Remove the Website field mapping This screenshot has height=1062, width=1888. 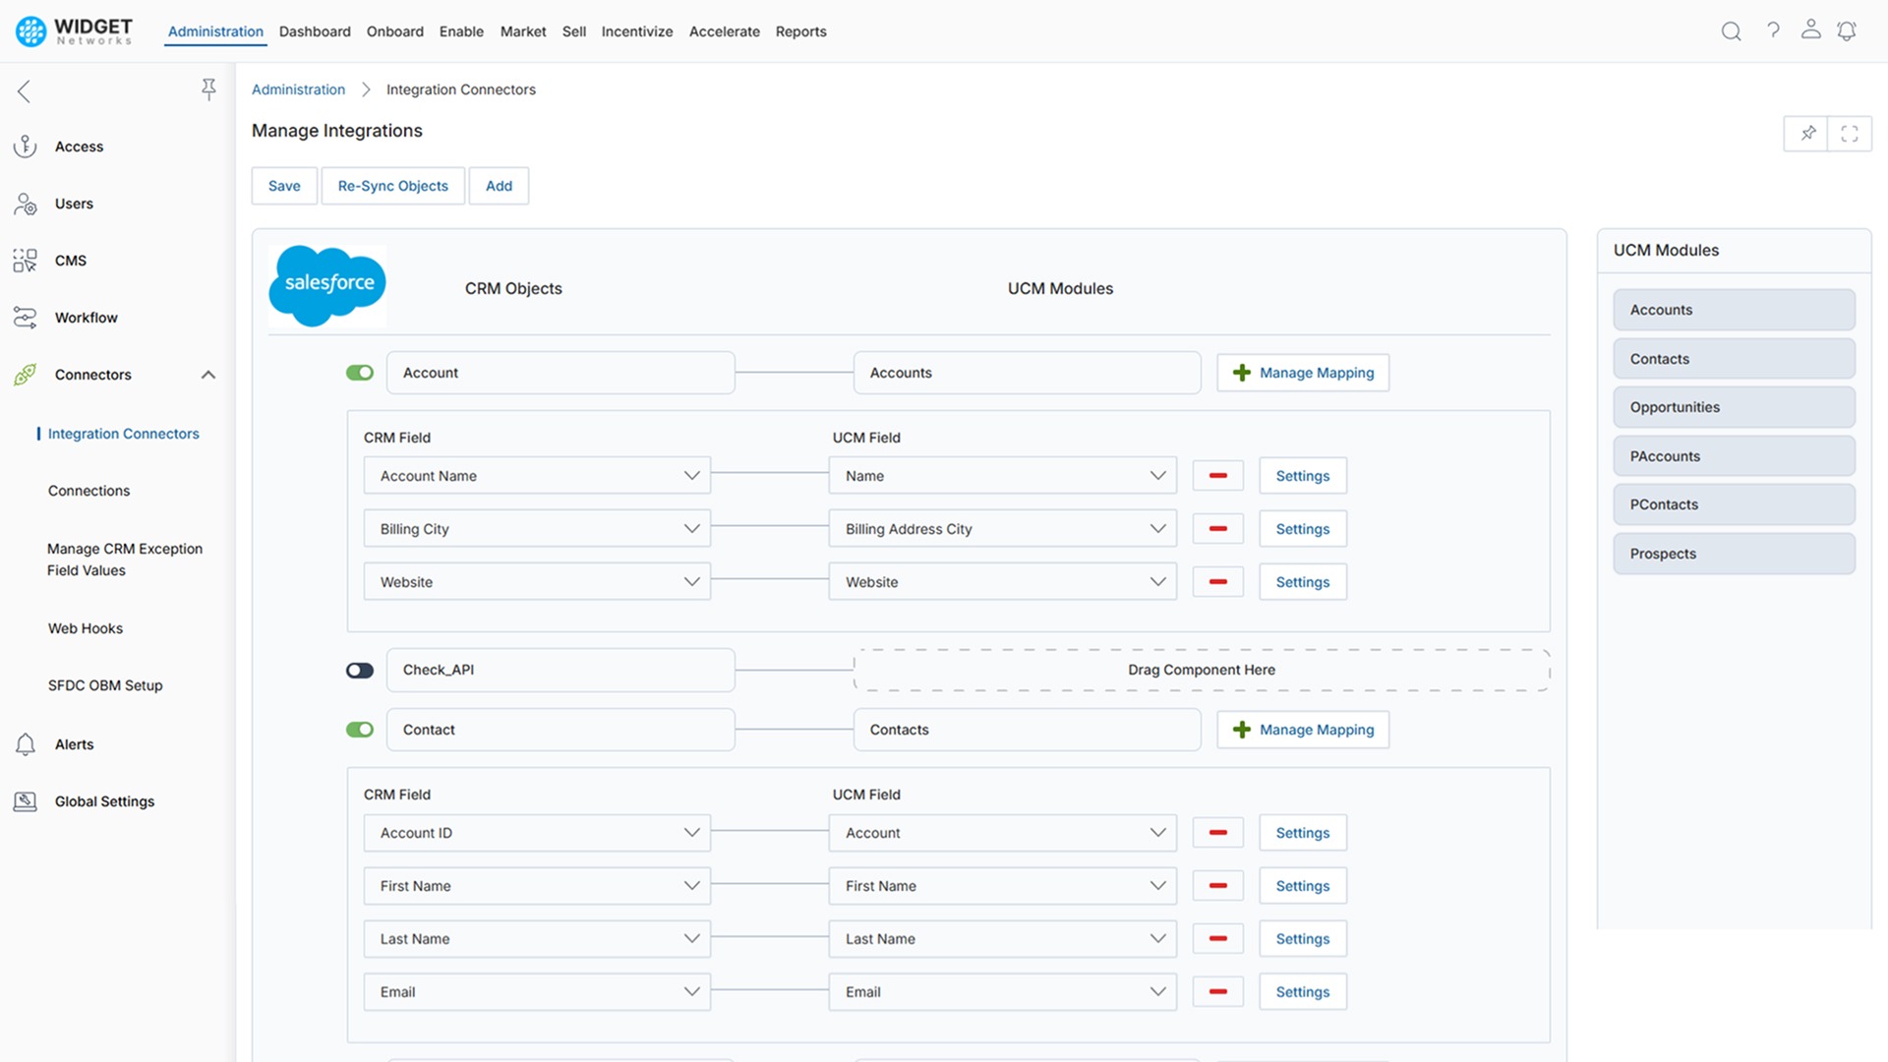pyautogui.click(x=1217, y=581)
